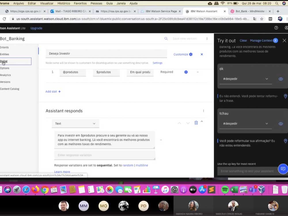Toggle eye icon for the 'tchau' message
Screen dimensions: 288x216
[281, 124]
